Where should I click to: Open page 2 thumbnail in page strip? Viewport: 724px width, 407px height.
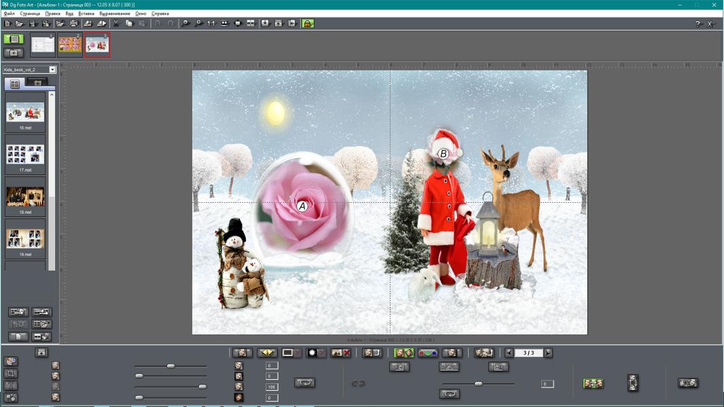(69, 44)
